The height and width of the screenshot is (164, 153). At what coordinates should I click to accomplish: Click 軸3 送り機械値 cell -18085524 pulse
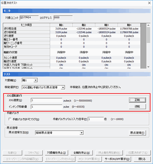point(106,32)
